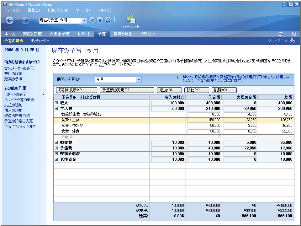The image size is (301, 226).
Task: Expand the レポートの表示 submenu arrow
Action: (43, 94)
